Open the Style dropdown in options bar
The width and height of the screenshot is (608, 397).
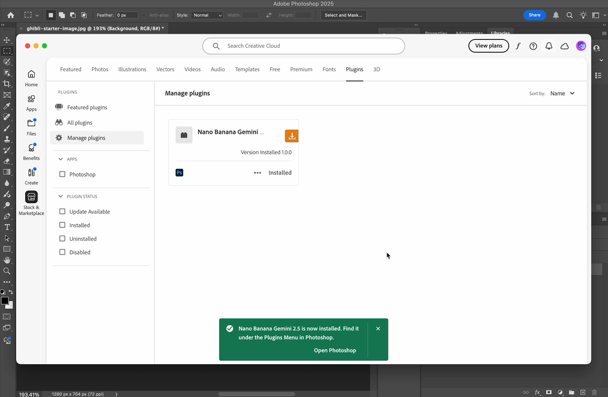[x=207, y=15]
